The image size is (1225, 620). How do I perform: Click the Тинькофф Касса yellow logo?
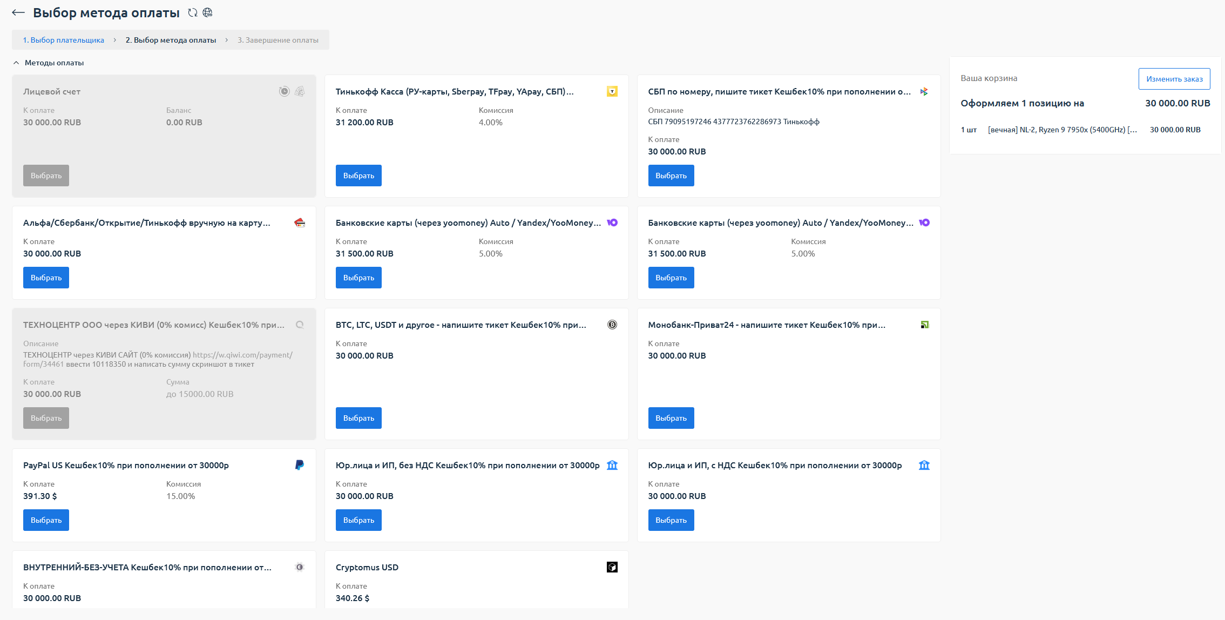coord(612,91)
